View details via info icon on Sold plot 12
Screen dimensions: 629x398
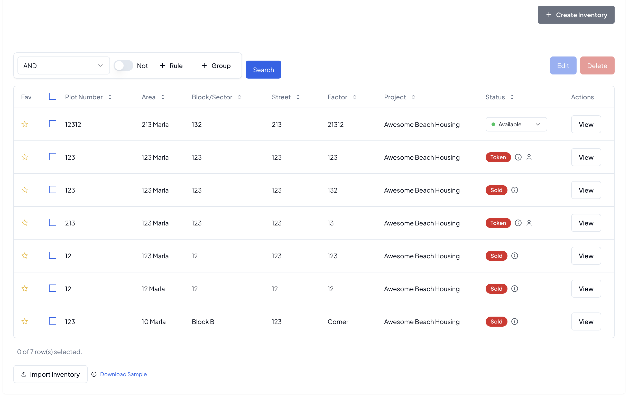click(514, 256)
